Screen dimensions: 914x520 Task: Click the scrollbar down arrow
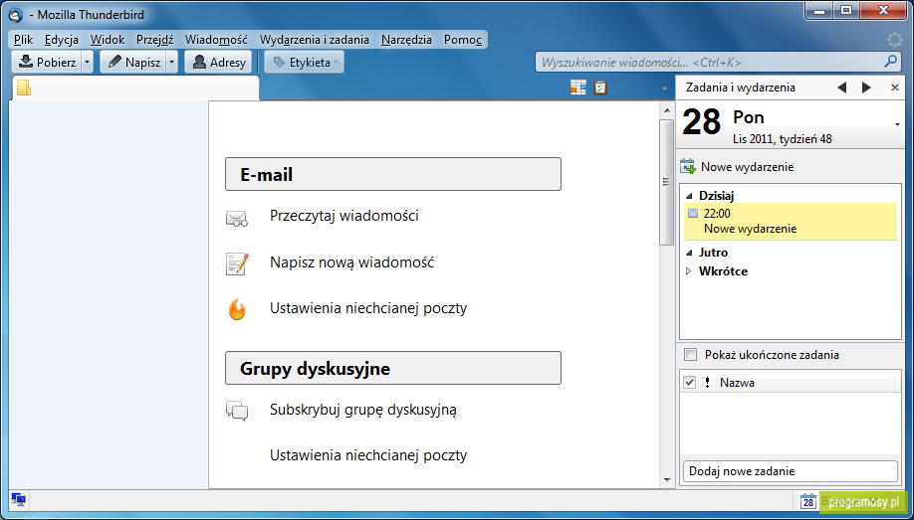tap(667, 480)
